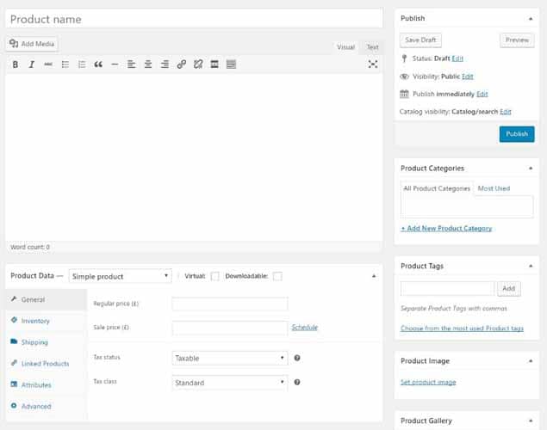Insert blockquote
Image resolution: width=547 pixels, height=430 pixels.
(x=98, y=64)
